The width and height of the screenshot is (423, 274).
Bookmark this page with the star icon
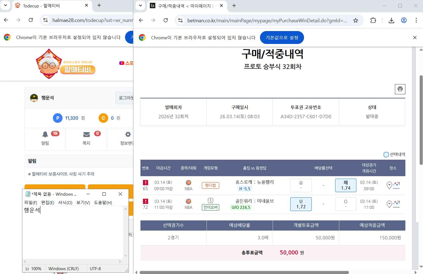click(356, 20)
